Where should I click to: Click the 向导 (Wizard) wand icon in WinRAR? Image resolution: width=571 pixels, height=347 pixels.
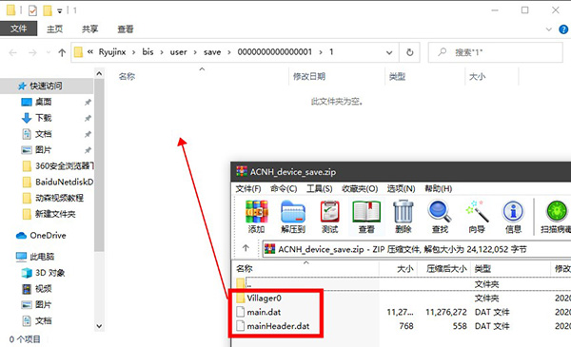[x=477, y=216]
